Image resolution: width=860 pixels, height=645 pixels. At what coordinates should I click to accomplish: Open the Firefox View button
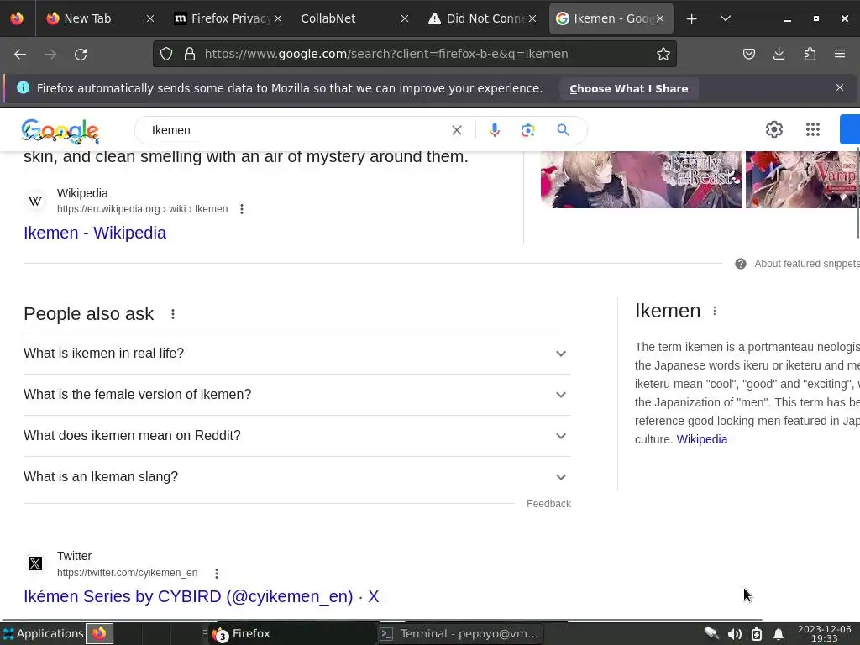[17, 18]
